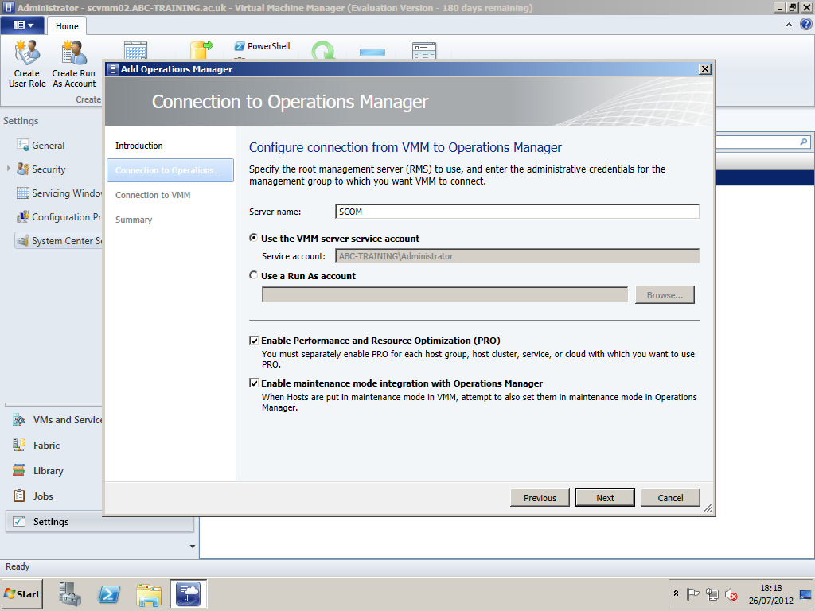The height and width of the screenshot is (611, 815).
Task: Select Connection to VMM wizard step
Action: coord(153,195)
